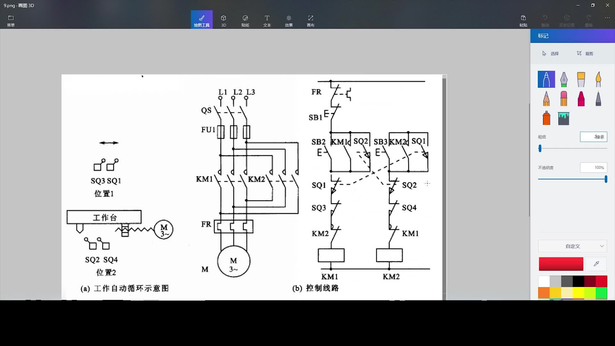Choose the 选择 select tool
Screen dimensions: 615x346
(550, 54)
